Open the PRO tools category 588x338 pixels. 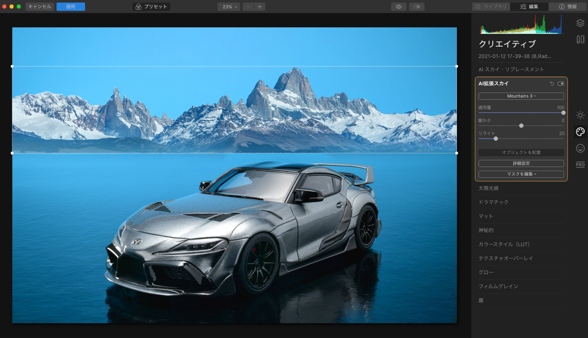click(580, 164)
